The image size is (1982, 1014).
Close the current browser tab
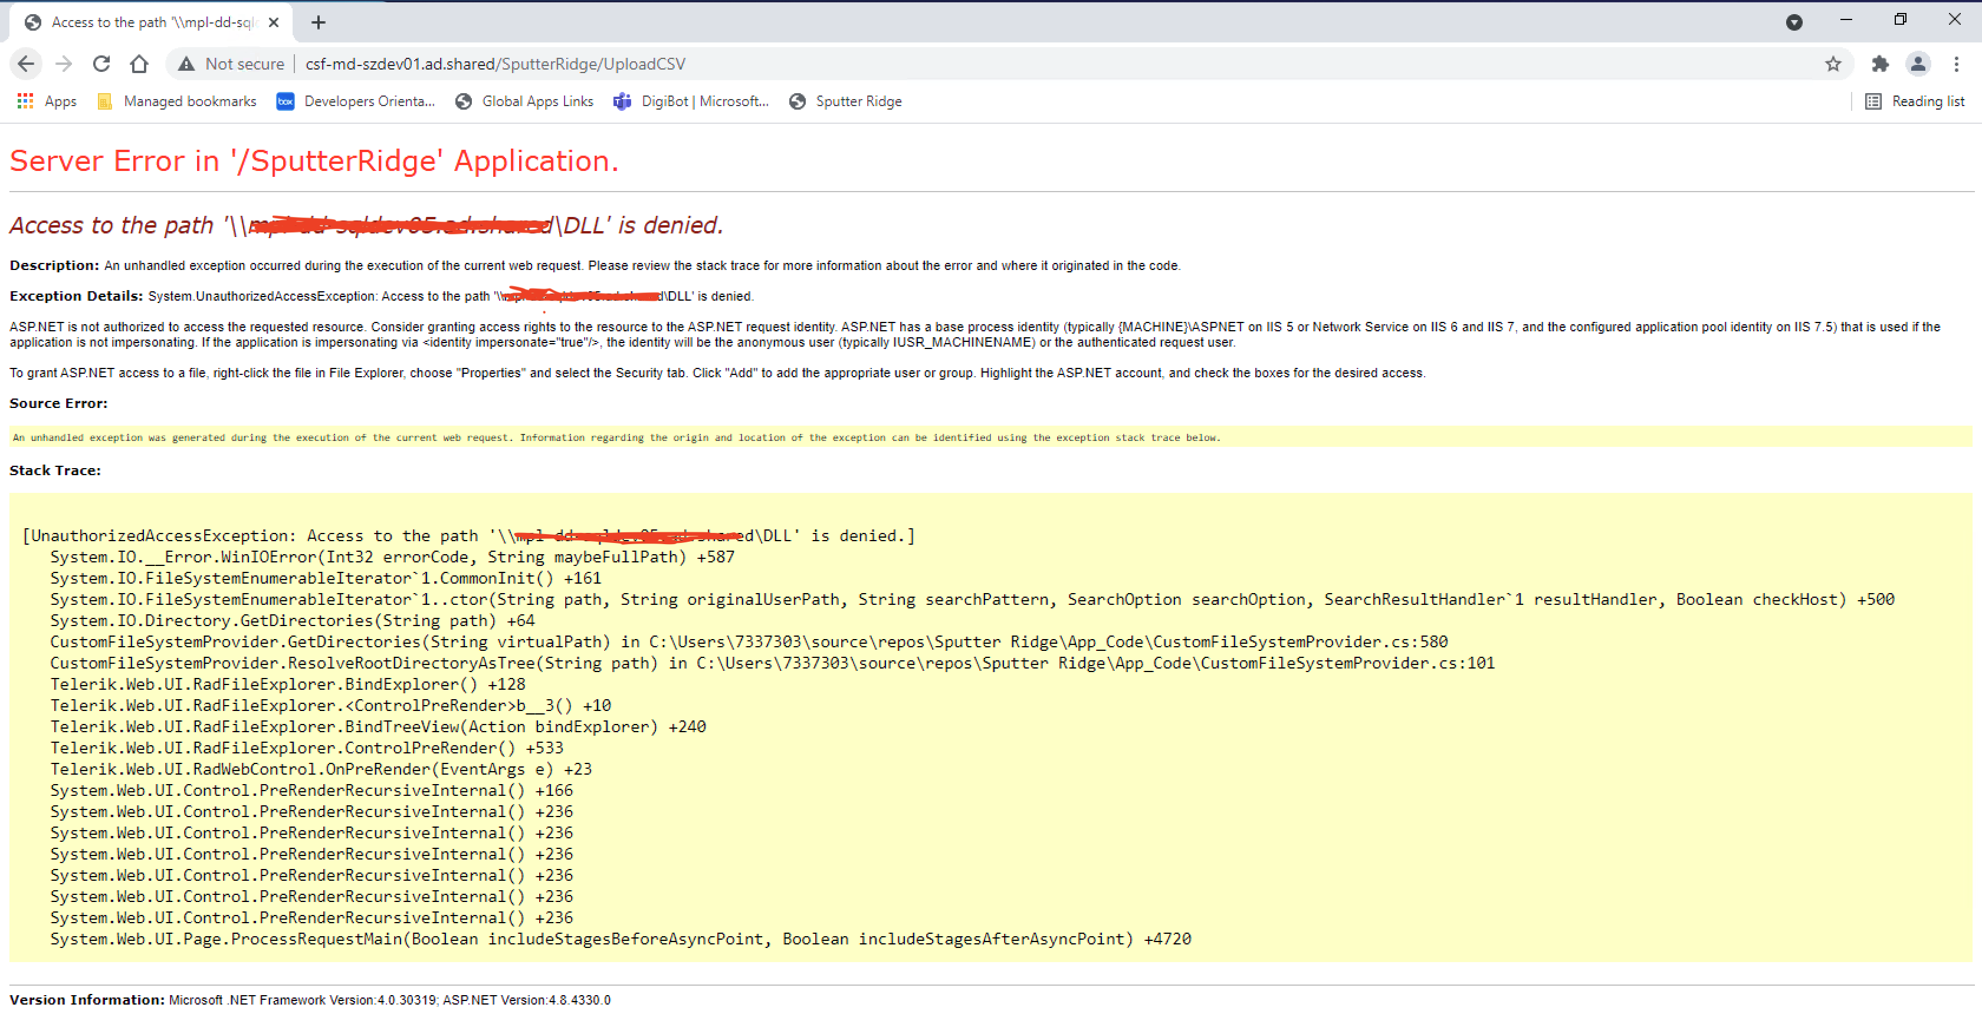[273, 22]
